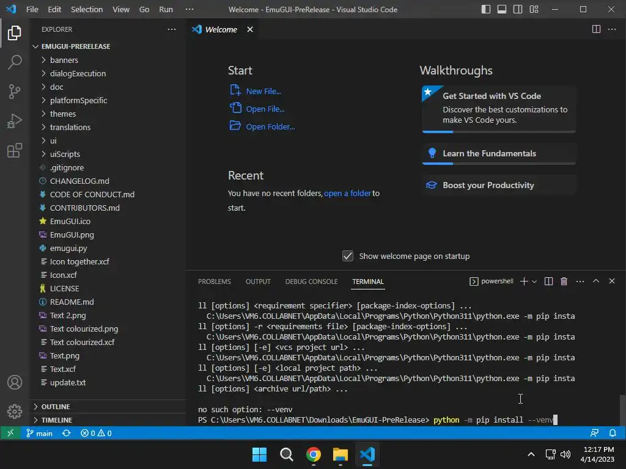
Task: Open Get Started with VS Code walkthrough
Action: [x=499, y=109]
